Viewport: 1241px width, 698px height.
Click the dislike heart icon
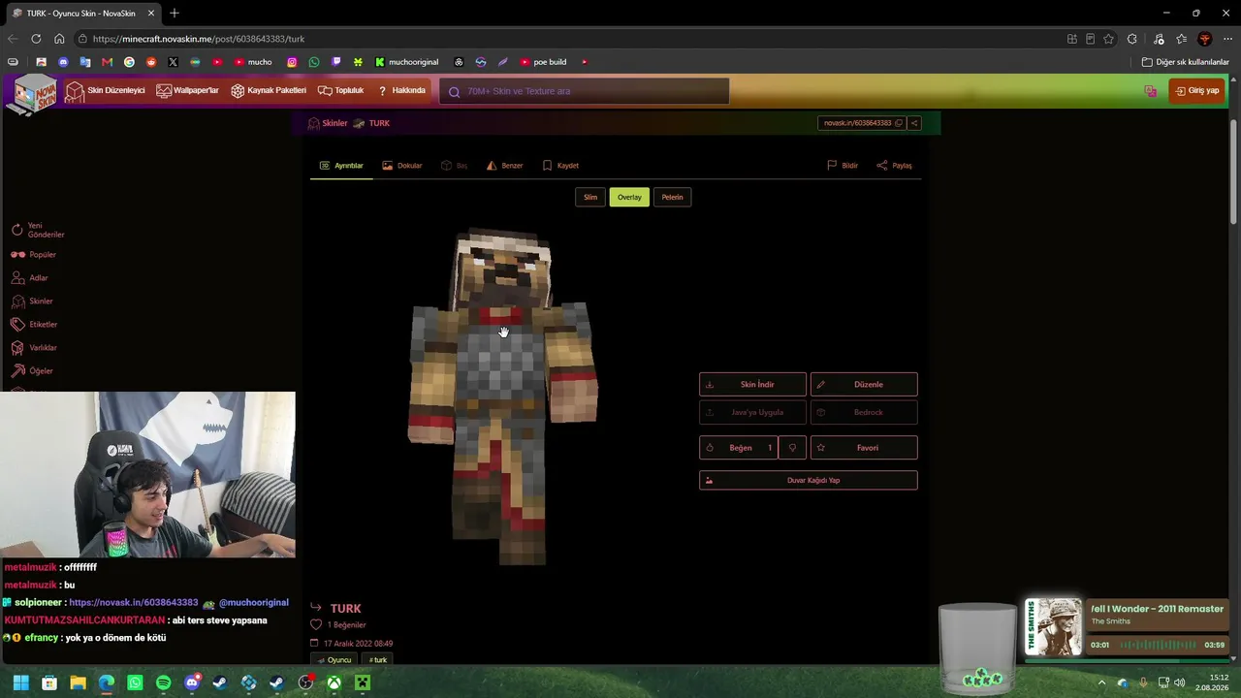coord(792,448)
